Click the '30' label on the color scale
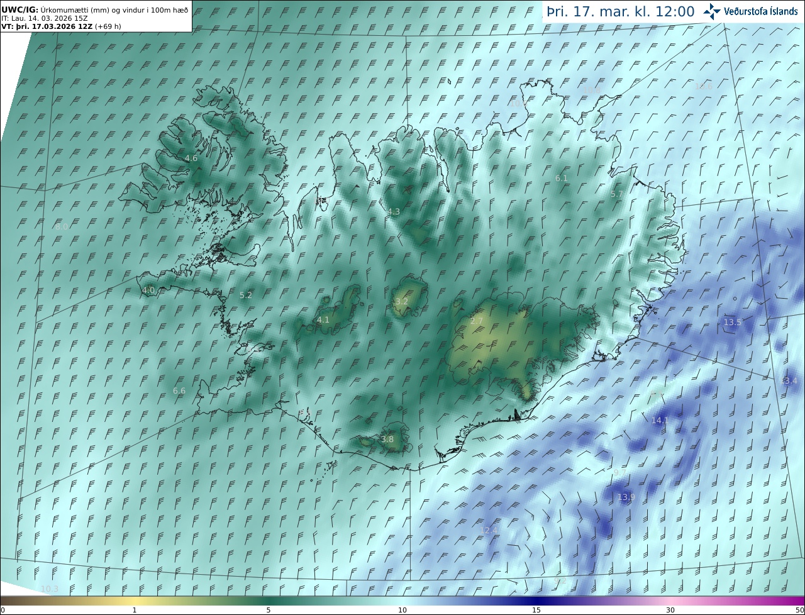The width and height of the screenshot is (805, 615). pos(670,610)
